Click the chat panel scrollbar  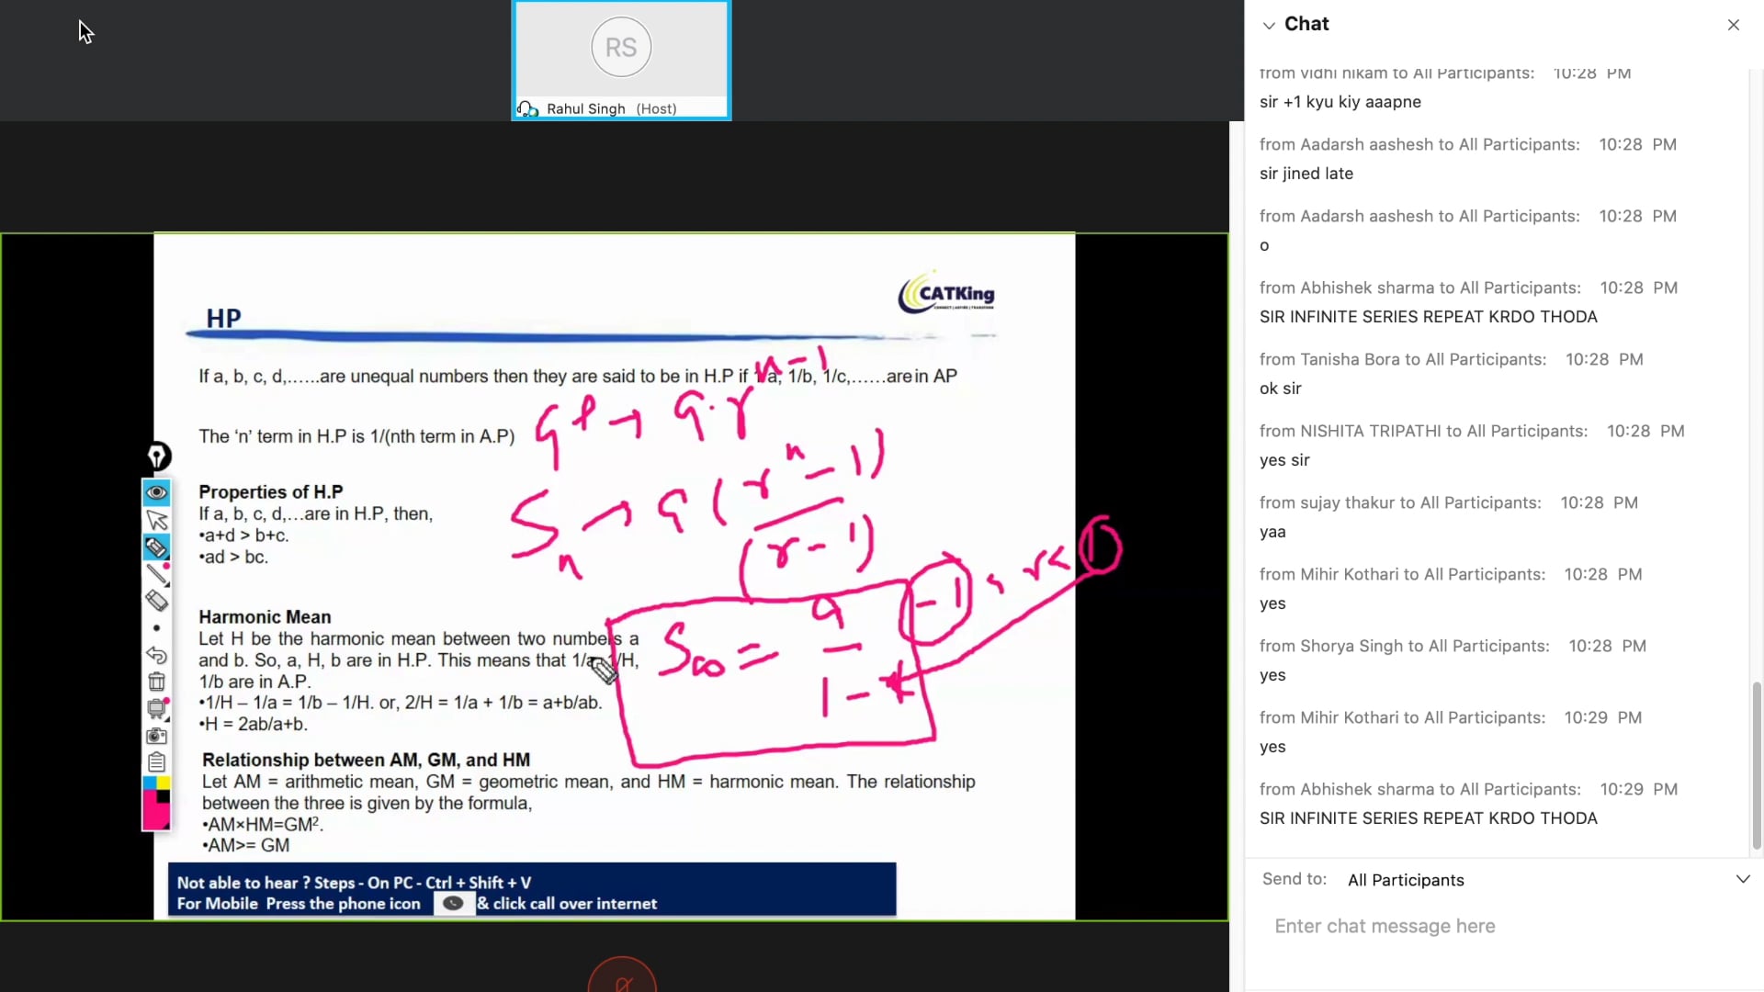click(1757, 765)
